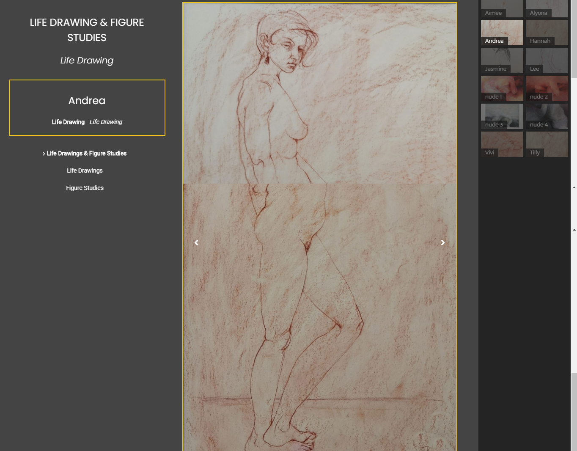577x451 pixels.
Task: View the Jasmine drawing thumbnail
Action: [502, 60]
